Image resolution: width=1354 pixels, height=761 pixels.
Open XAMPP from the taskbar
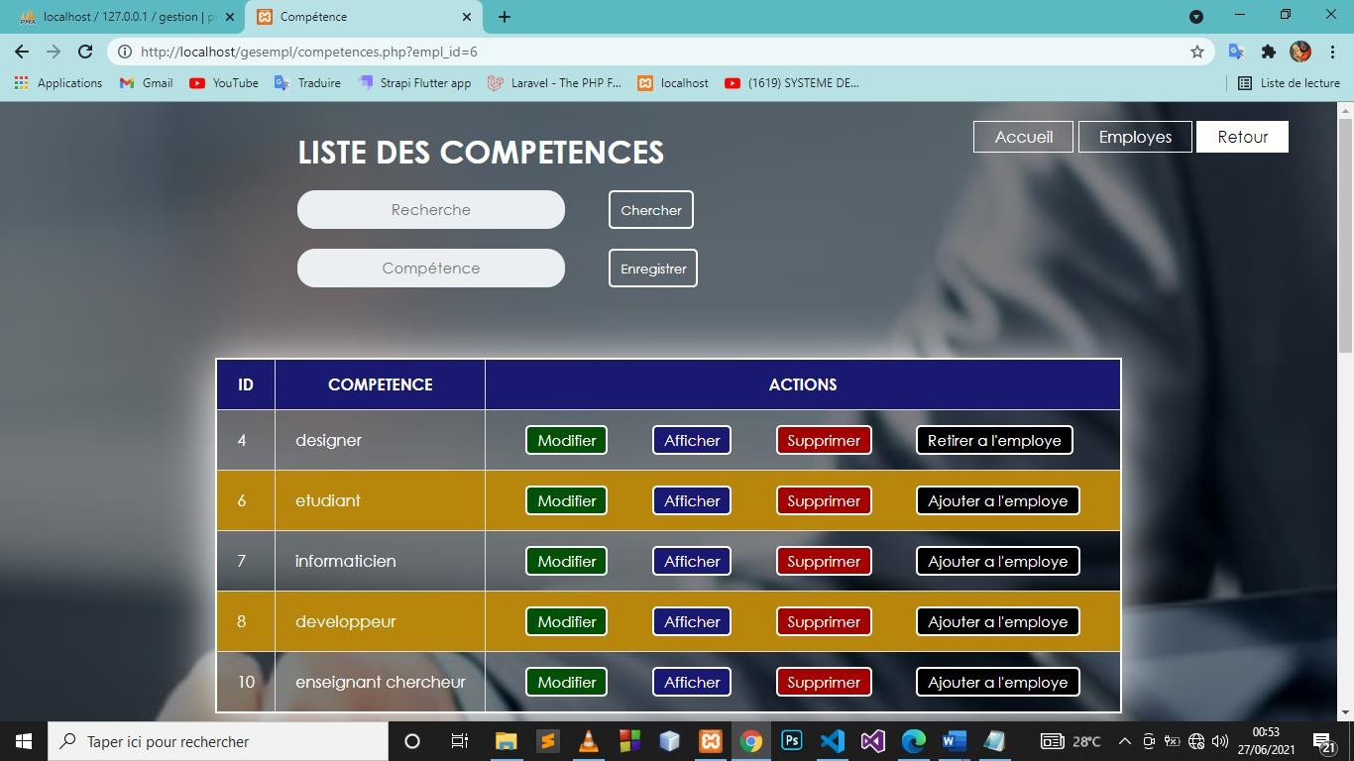(x=710, y=741)
